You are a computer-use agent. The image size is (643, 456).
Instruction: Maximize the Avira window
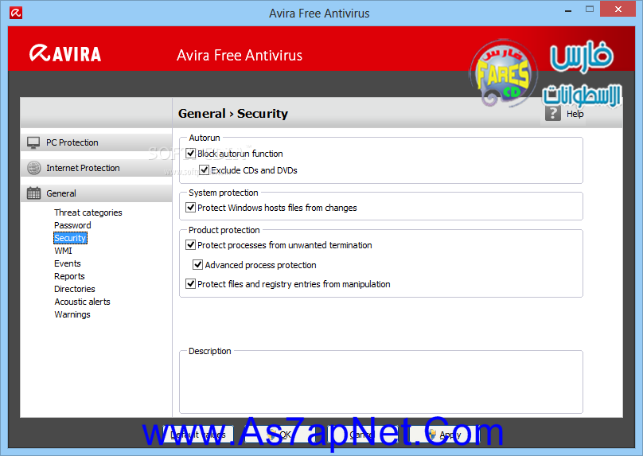coord(590,9)
